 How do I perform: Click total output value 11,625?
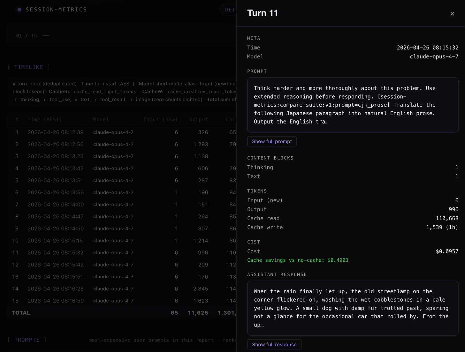pyautogui.click(x=198, y=313)
